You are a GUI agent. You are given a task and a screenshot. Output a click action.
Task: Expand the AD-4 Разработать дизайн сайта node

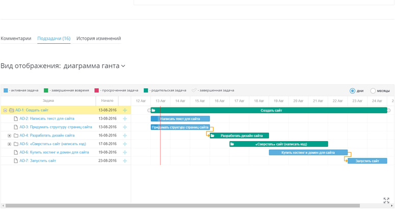9,135
